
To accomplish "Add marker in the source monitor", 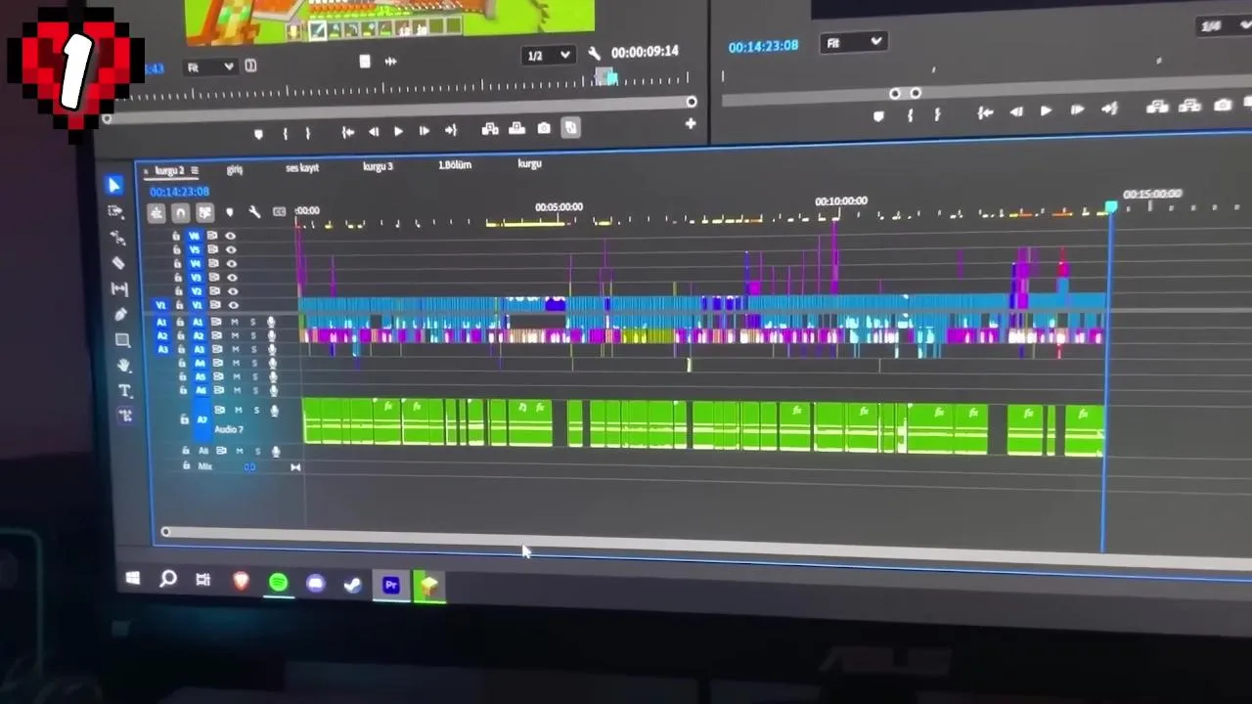I will tap(258, 134).
